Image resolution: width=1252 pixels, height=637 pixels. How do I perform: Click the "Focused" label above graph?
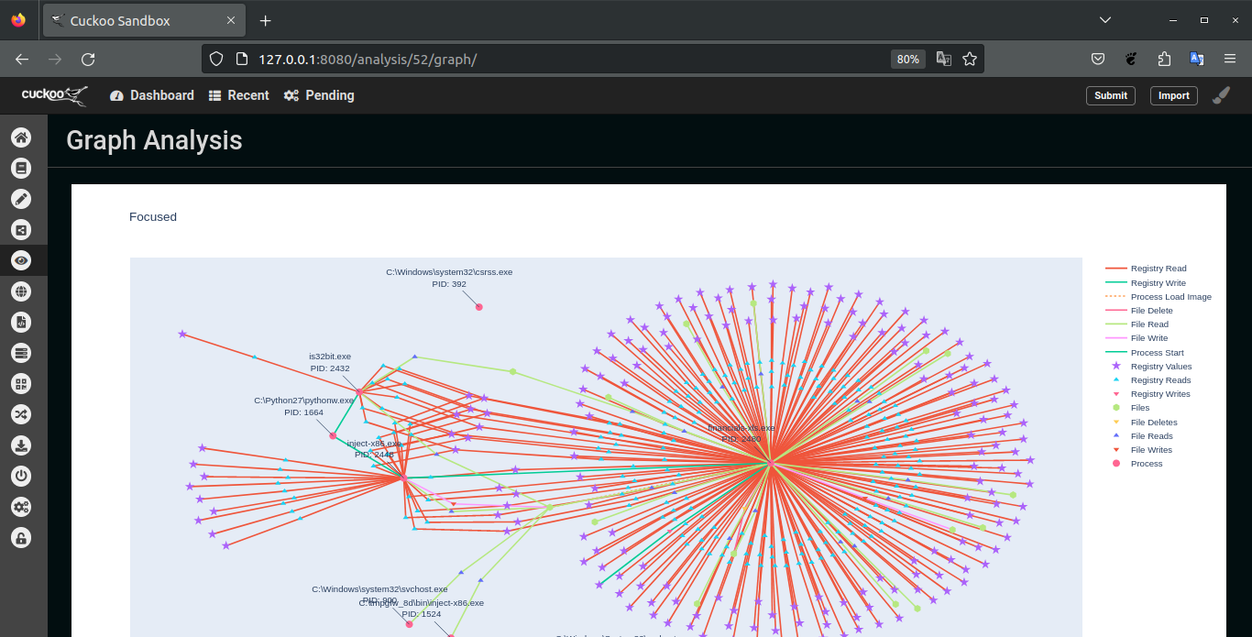click(x=153, y=217)
